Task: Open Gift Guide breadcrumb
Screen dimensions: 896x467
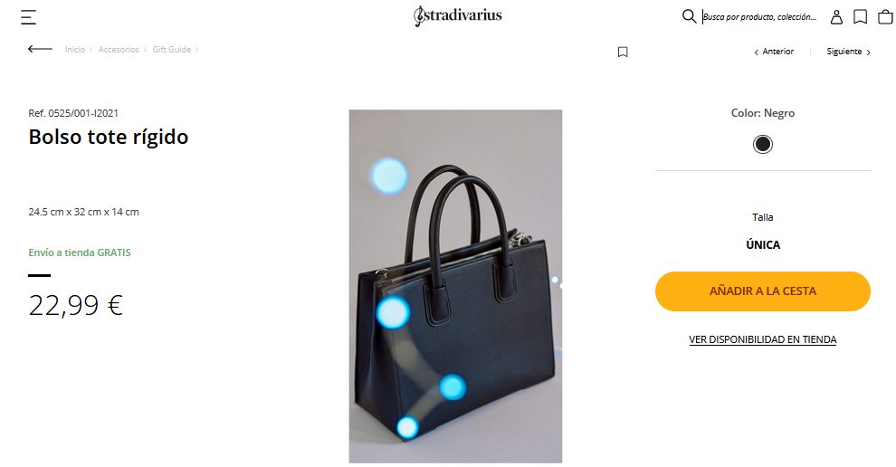Action: [171, 50]
